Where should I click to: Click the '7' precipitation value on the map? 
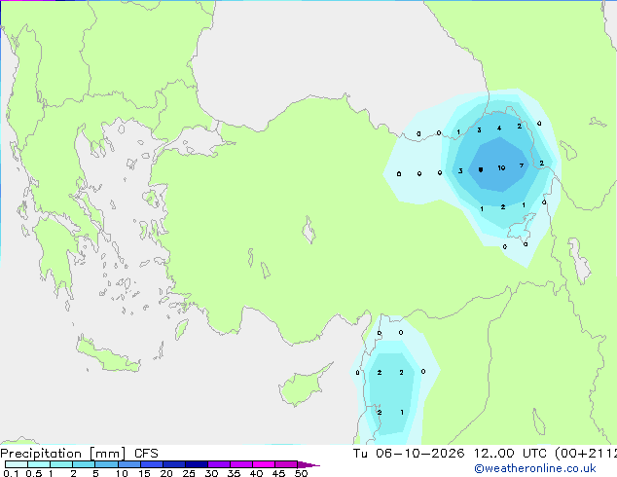pos(522,165)
